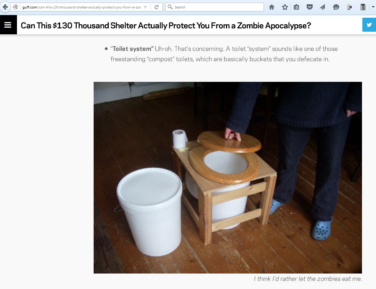376x289 pixels.
Task: Click the browser back arrow button
Action: tap(5, 7)
